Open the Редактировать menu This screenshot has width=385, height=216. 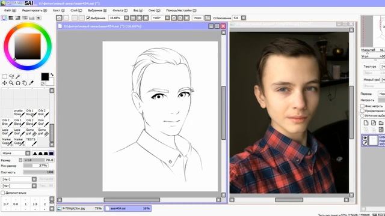(34, 11)
